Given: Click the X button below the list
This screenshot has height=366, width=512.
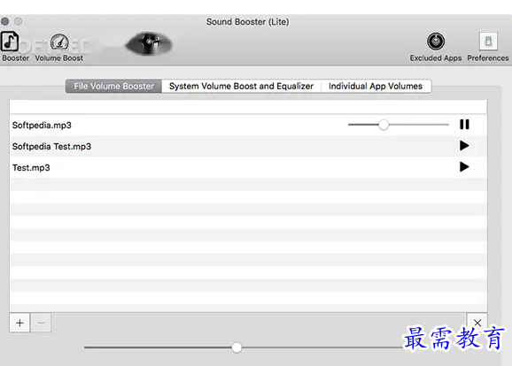Looking at the screenshot, I should (x=477, y=323).
